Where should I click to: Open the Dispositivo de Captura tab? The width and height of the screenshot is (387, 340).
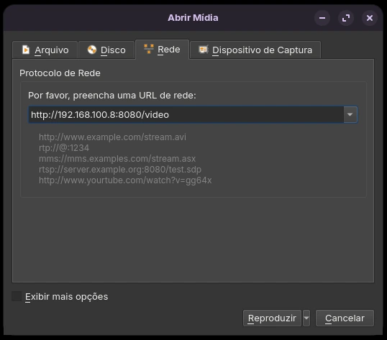(255, 50)
